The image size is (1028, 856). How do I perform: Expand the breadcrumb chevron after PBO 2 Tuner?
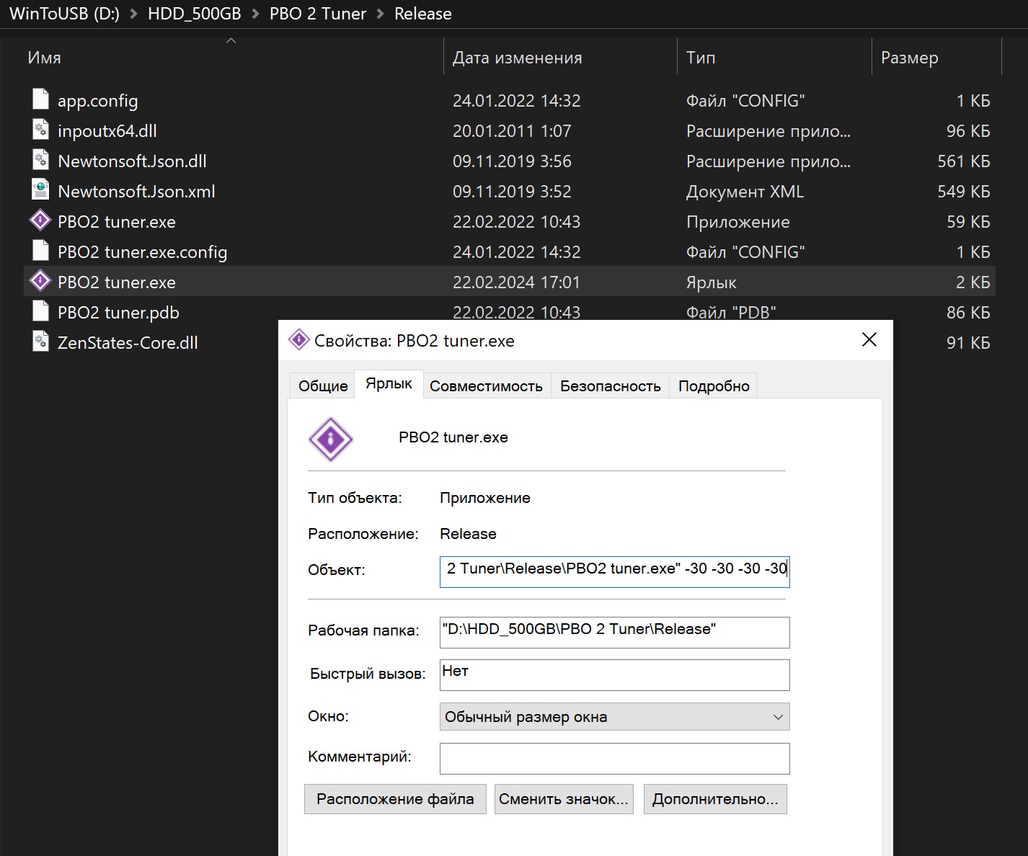tap(381, 14)
